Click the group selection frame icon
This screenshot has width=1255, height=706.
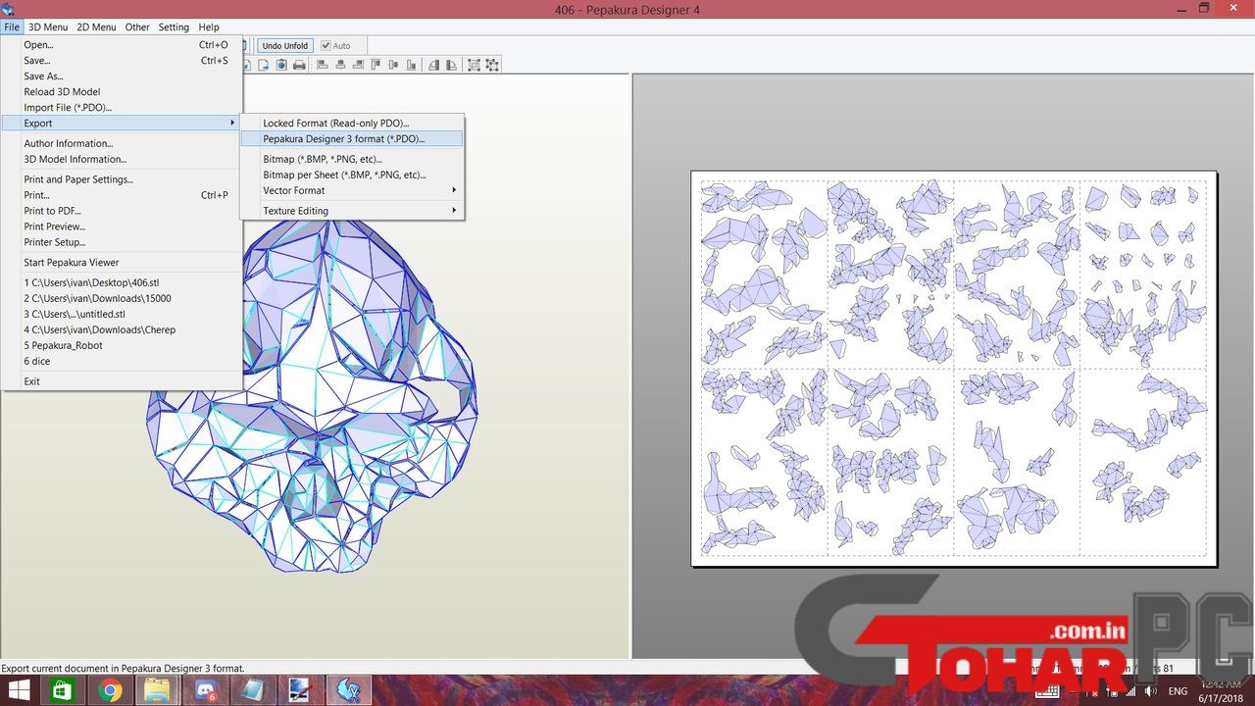475,65
